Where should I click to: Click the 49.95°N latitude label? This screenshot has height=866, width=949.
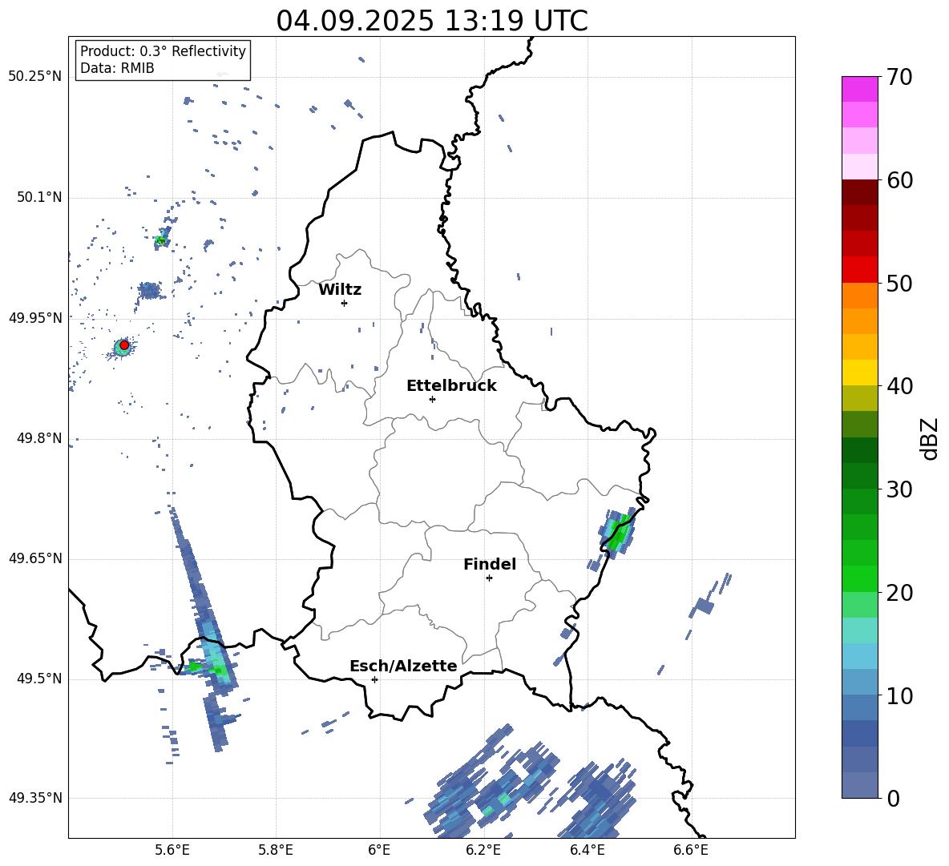click(x=35, y=317)
